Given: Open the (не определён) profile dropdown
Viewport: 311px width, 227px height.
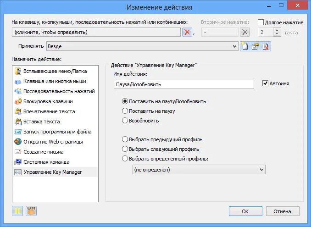Looking at the screenshot, I should click(x=199, y=170).
